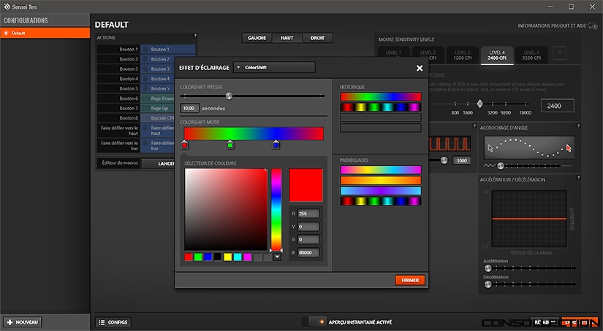Pick the magenta quick swatch
603x331 pixels.
247,257
